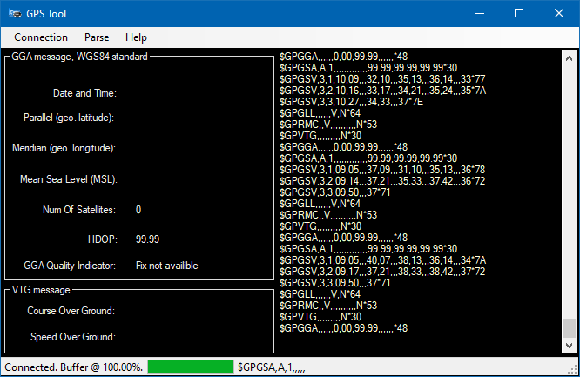Click the scrollbar up arrow in NMEA log
580x377 pixels.
point(569,58)
